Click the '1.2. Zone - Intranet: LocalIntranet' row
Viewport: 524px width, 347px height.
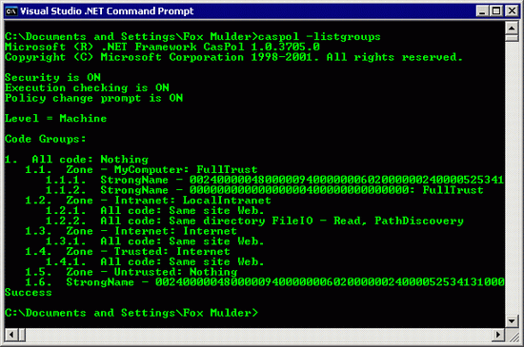pos(148,201)
